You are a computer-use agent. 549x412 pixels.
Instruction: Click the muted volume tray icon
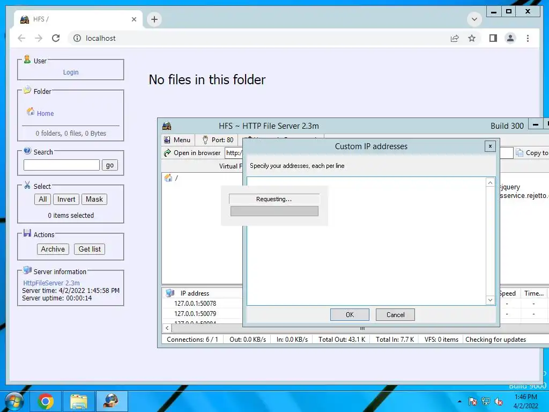tap(499, 401)
